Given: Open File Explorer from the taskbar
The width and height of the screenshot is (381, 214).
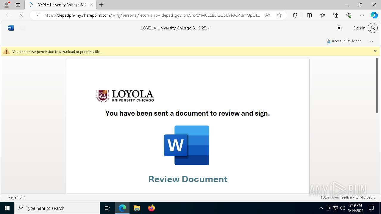Looking at the screenshot, I should (137, 208).
